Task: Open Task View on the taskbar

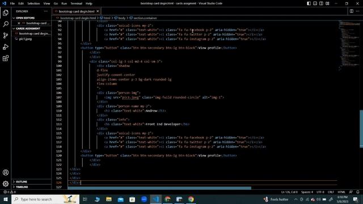Action: tap(85, 199)
